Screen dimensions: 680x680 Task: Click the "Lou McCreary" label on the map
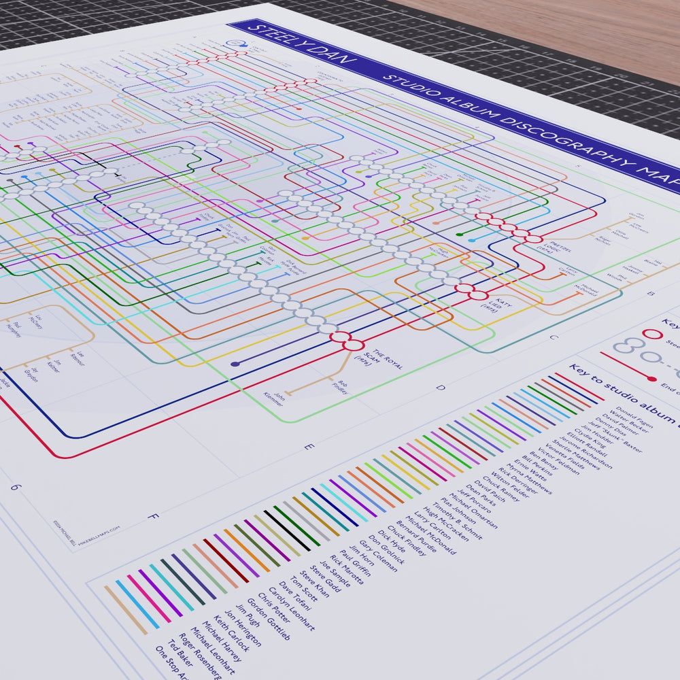click(35, 322)
